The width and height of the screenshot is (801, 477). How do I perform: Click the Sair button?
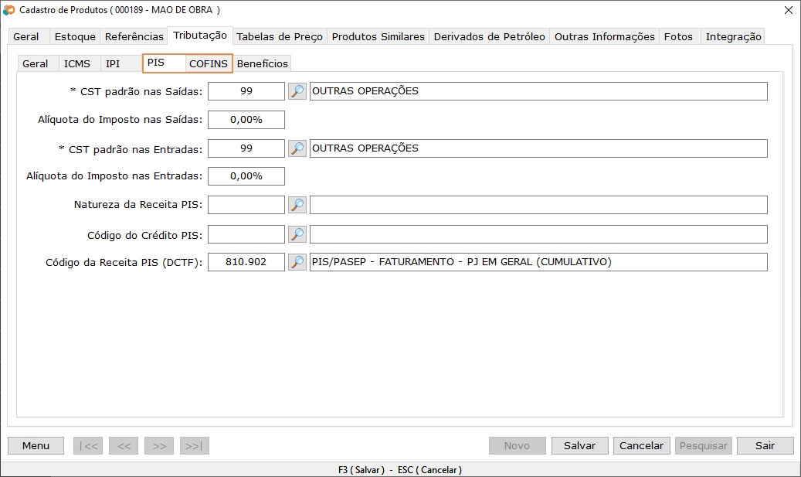click(765, 446)
